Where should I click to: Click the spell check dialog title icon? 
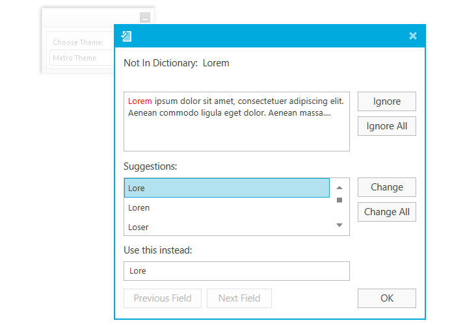pos(126,36)
